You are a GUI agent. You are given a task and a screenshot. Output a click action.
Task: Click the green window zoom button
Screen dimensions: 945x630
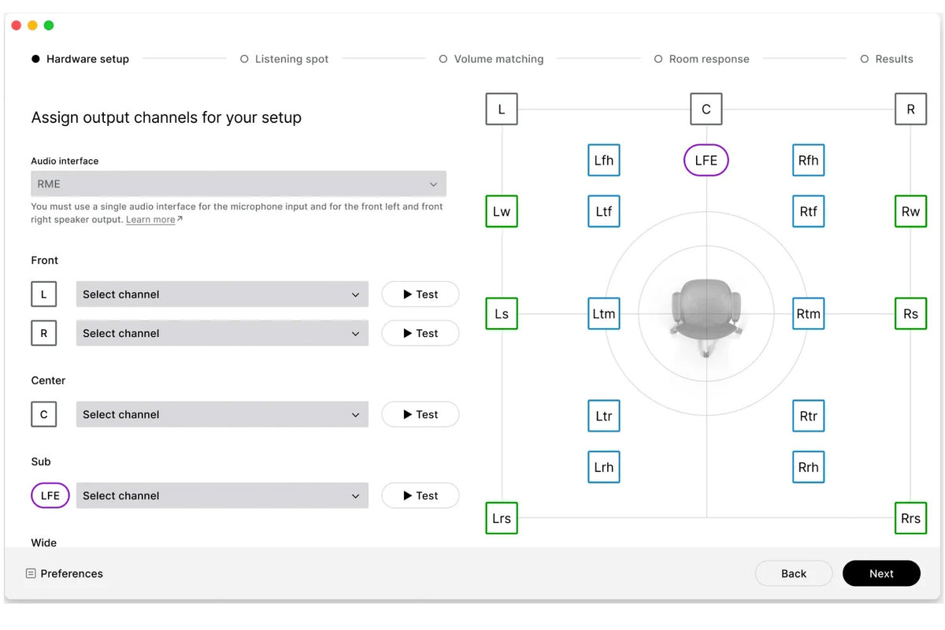[49, 25]
